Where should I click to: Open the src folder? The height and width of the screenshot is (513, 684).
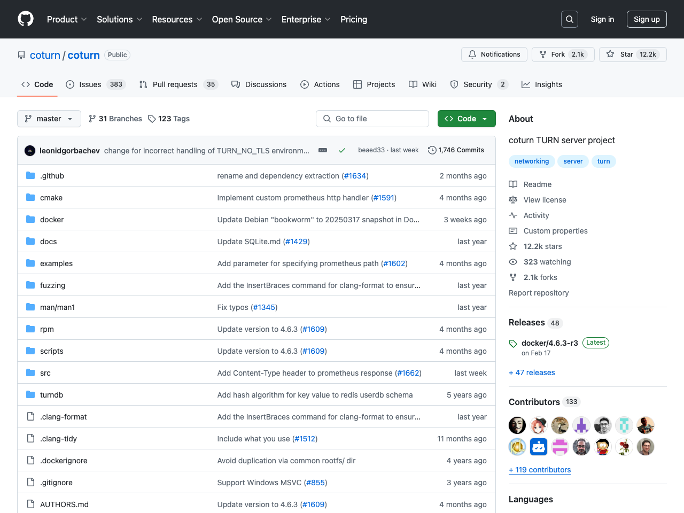(x=45, y=373)
